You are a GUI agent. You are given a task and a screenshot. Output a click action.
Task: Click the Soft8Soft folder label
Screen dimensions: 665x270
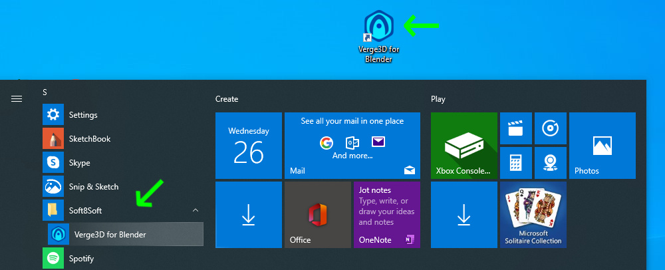pyautogui.click(x=85, y=210)
